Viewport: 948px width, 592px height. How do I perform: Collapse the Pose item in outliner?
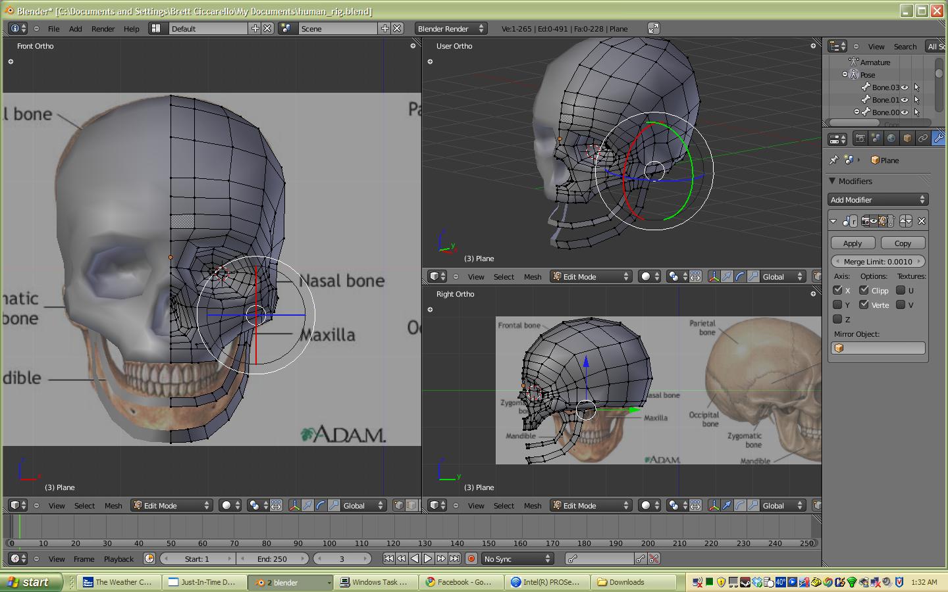[845, 74]
